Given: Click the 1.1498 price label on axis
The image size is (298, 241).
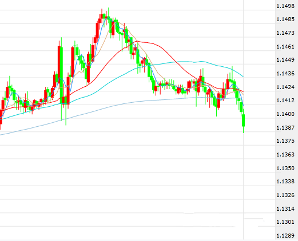Looking at the screenshot, I should 285,6.
